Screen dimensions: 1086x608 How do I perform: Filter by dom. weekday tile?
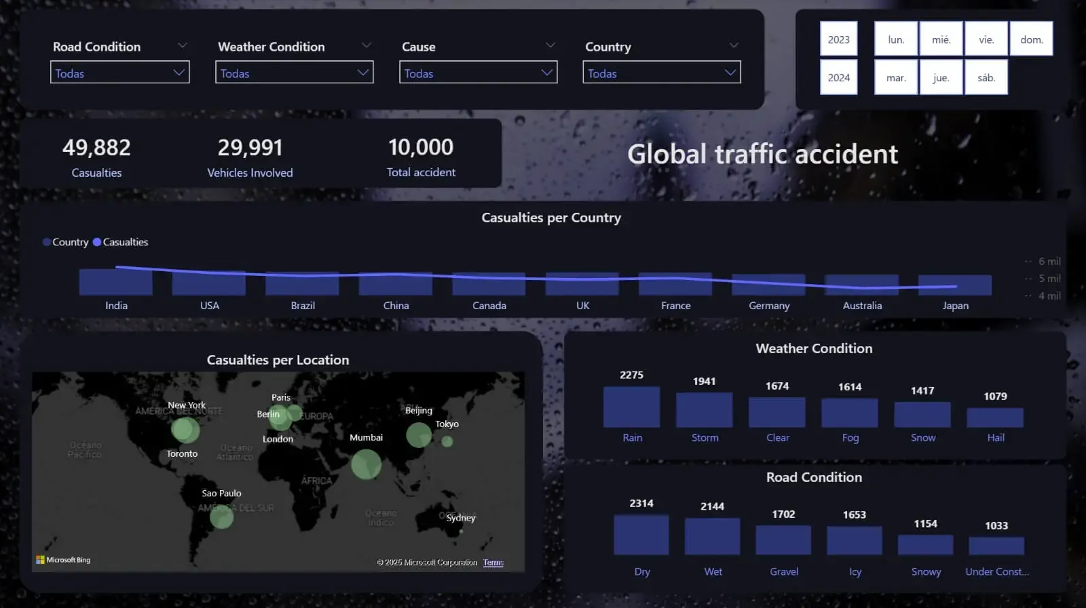1031,39
